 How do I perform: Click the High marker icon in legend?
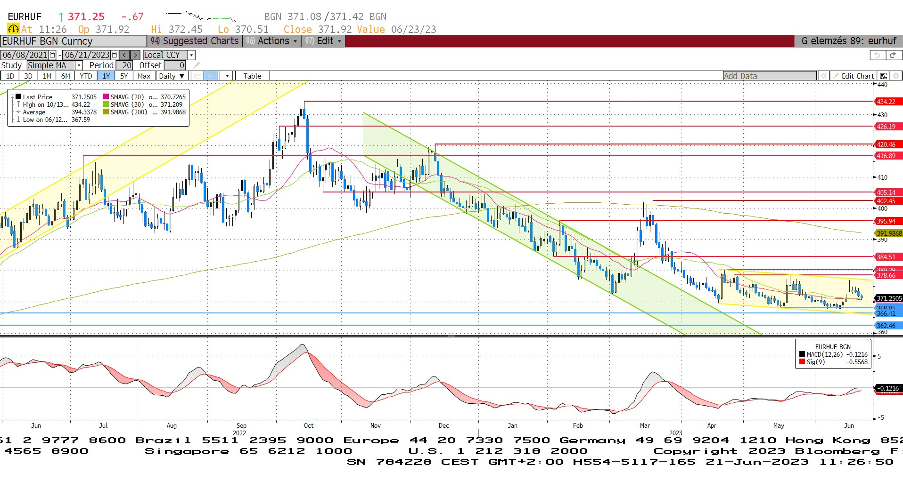tap(18, 104)
